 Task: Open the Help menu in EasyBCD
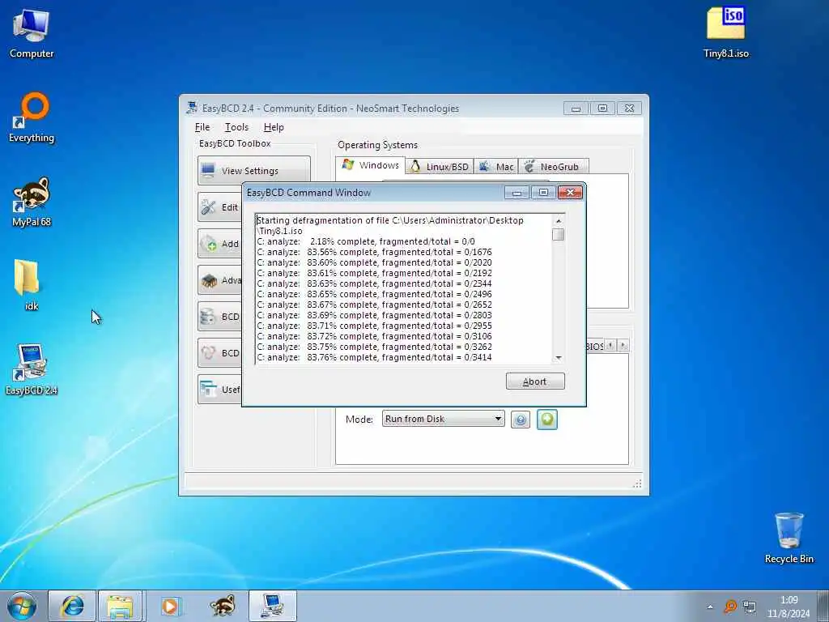coord(274,127)
